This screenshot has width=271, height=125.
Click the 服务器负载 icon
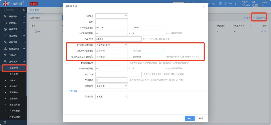pyautogui.click(x=5, y=49)
